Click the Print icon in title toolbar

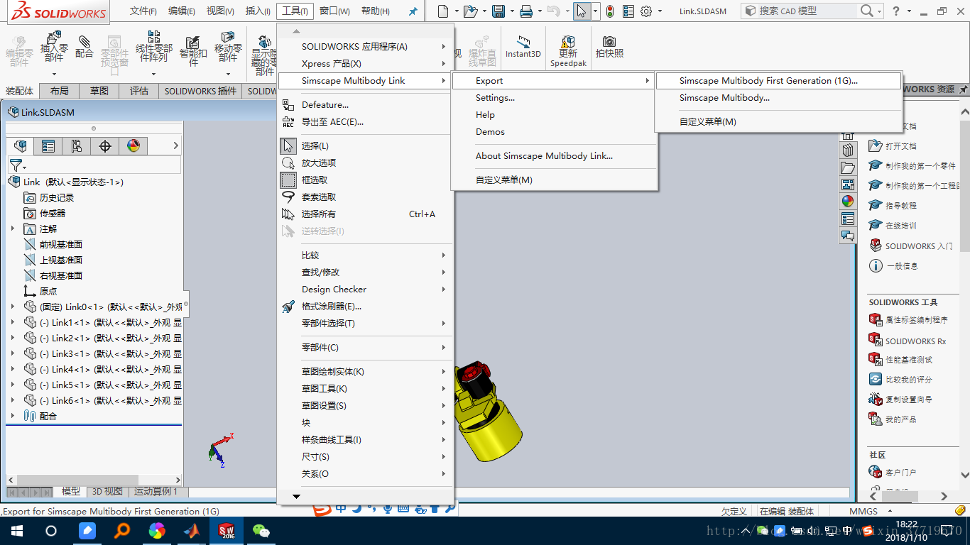[x=526, y=11]
